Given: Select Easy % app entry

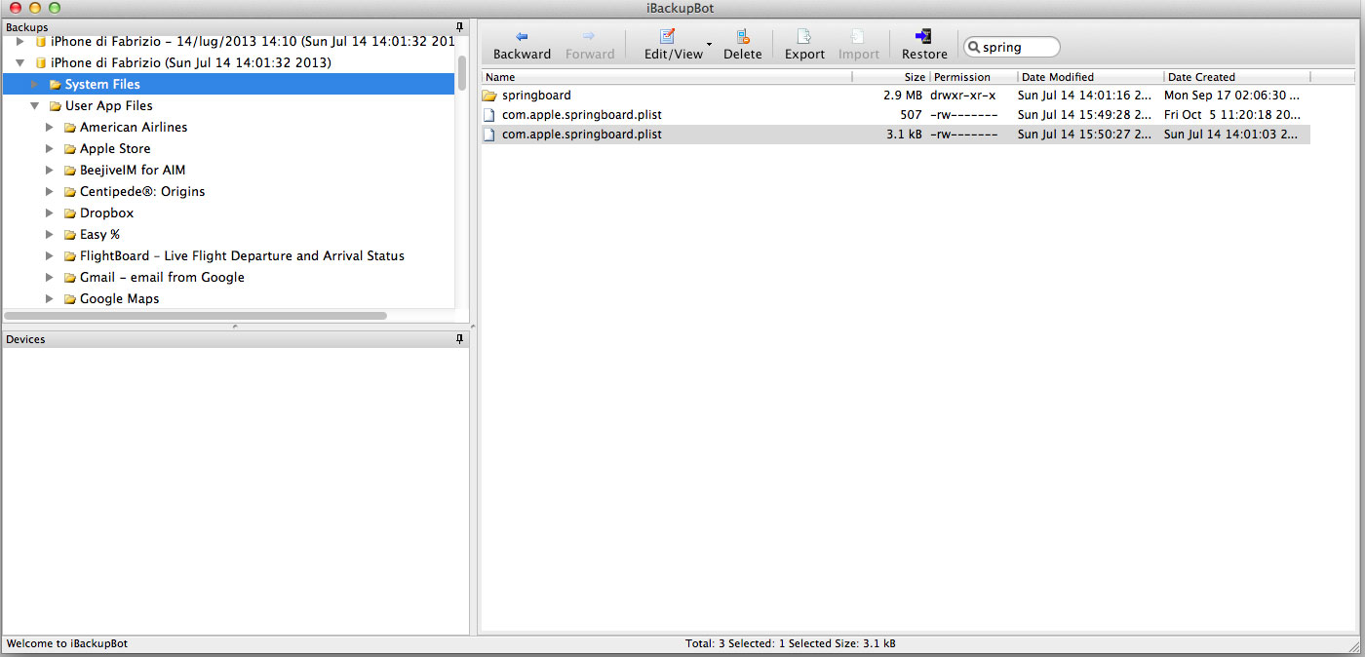Looking at the screenshot, I should click(x=99, y=234).
